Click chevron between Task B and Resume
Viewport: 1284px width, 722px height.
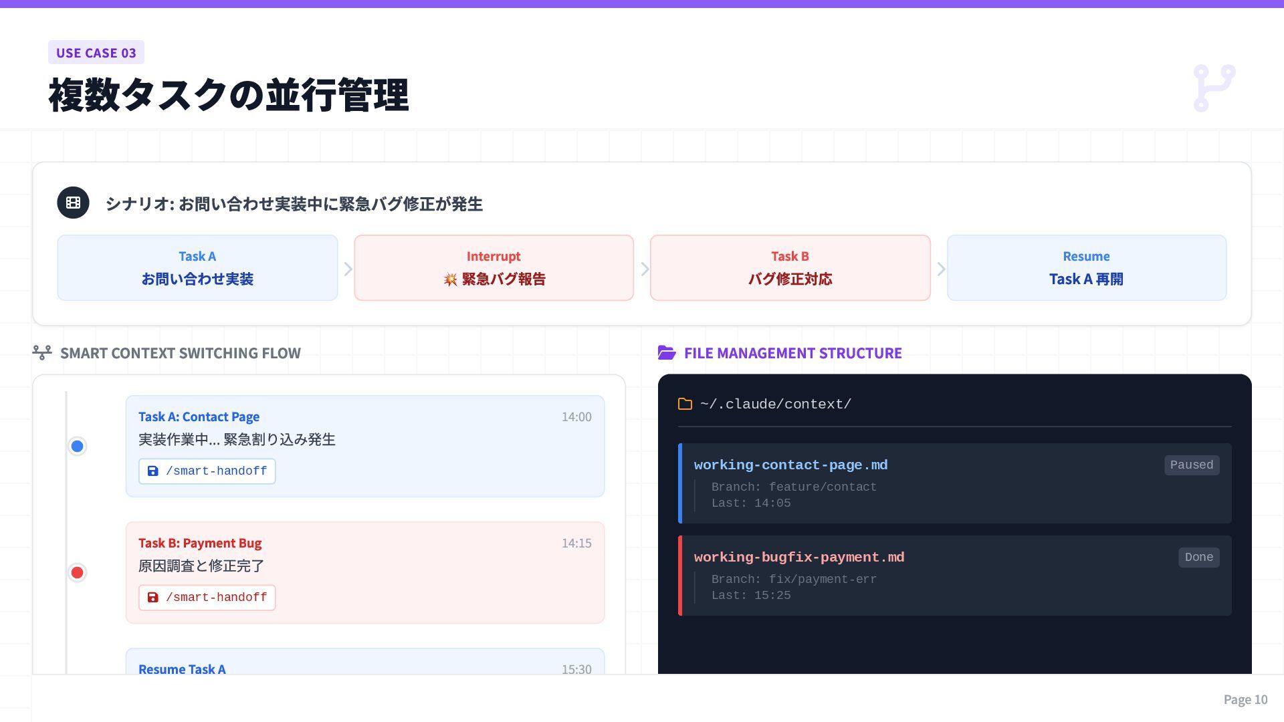point(941,269)
